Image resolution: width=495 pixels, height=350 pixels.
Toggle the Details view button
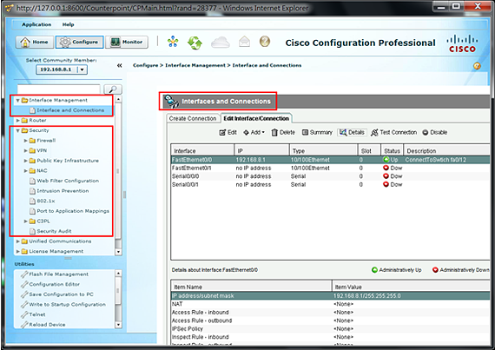pyautogui.click(x=352, y=132)
